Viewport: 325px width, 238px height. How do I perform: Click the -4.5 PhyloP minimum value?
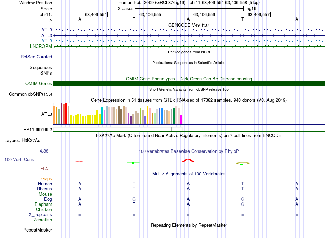tap(44, 168)
